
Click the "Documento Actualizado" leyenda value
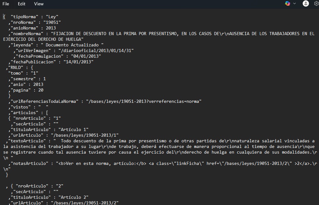pyautogui.click(x=72, y=45)
